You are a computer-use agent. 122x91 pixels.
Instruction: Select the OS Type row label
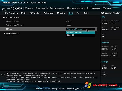[x=9, y=29]
